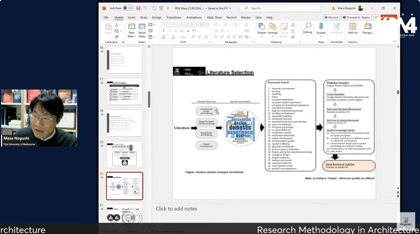Viewport: 420px width, 234px height.
Task: Click the slide panel vertical scrollbar thumb
Action: [149, 99]
